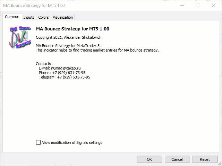Viewport: 222px width, 166px height.
Task: Click the E-Mail n0mad@xakep.ru line
Action: 60,68
